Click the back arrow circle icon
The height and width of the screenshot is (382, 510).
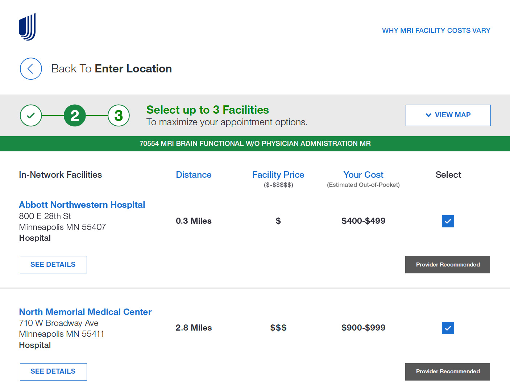click(31, 69)
